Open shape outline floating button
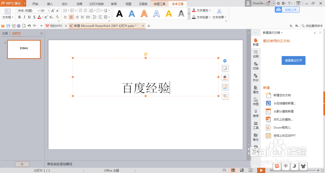 225,87
